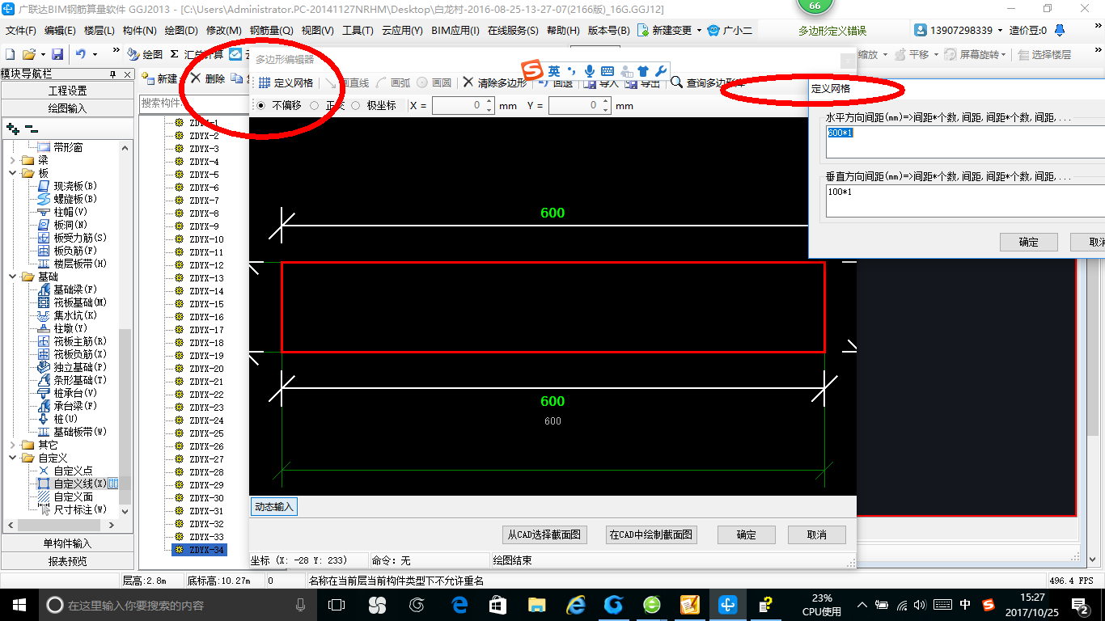Click the Save file icon in the toolbar
This screenshot has width=1105, height=621.
tap(57, 54)
